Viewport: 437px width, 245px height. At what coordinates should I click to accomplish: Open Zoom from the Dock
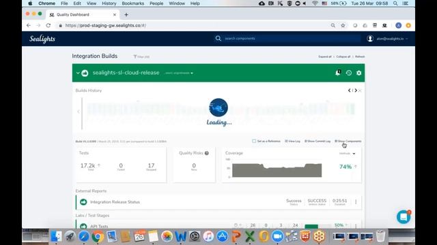pyautogui.click(x=277, y=236)
